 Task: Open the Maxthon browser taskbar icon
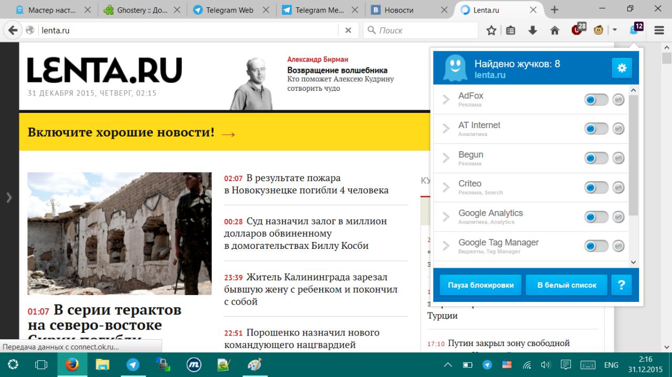[194, 364]
